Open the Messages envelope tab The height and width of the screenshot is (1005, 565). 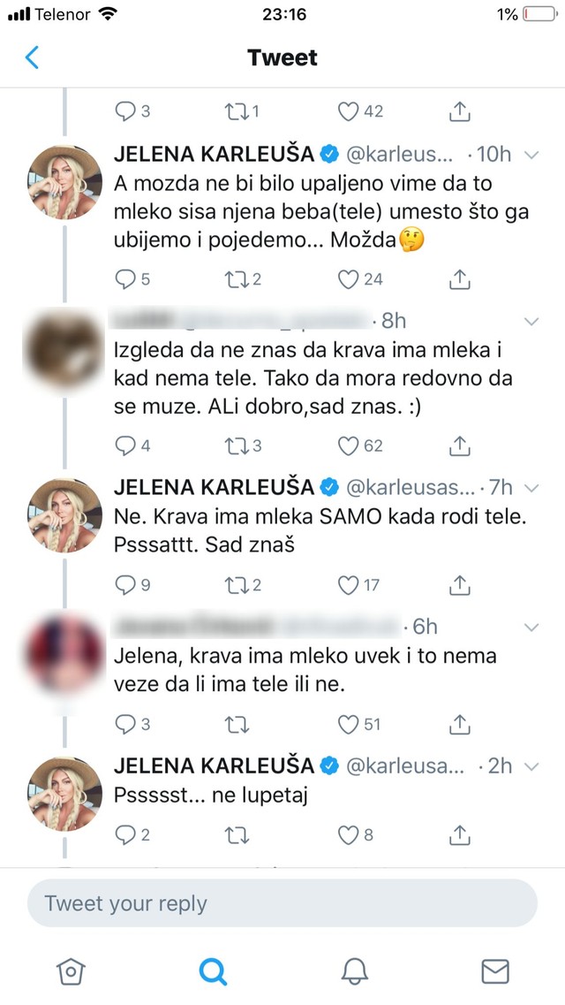click(x=495, y=971)
